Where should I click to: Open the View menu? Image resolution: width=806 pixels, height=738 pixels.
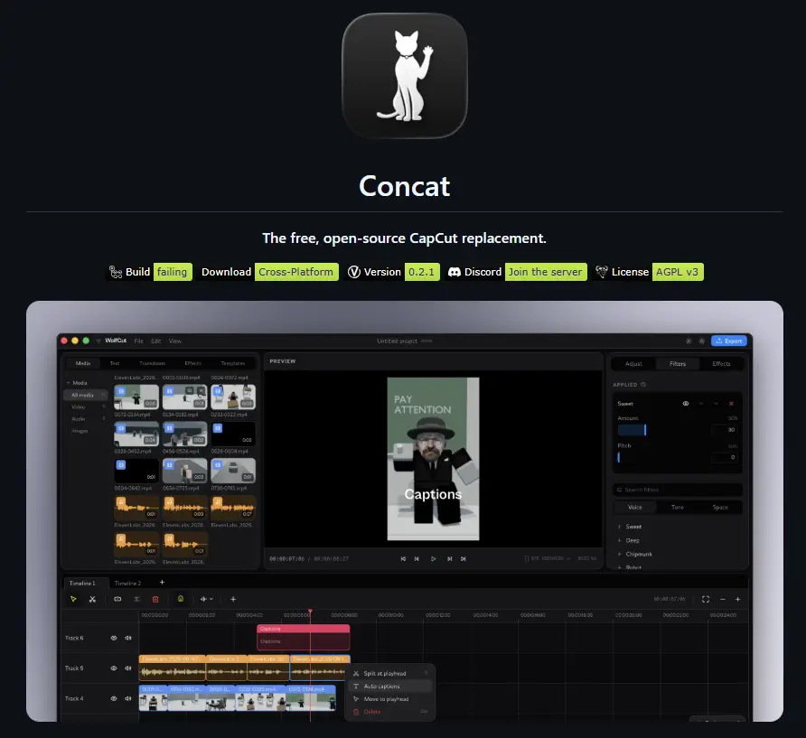click(x=174, y=341)
